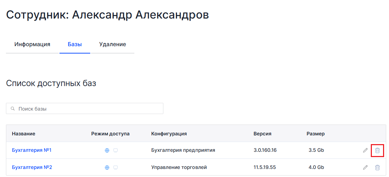Click trash icon in Бухгалтерия №2 row
The image size is (389, 177).
377,167
